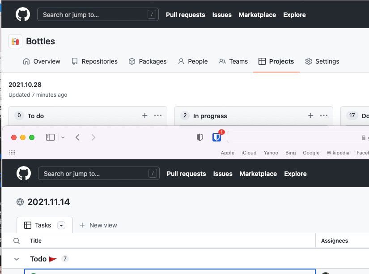The height and width of the screenshot is (274, 369).
Task: Open Apple bookmark
Action: click(227, 153)
